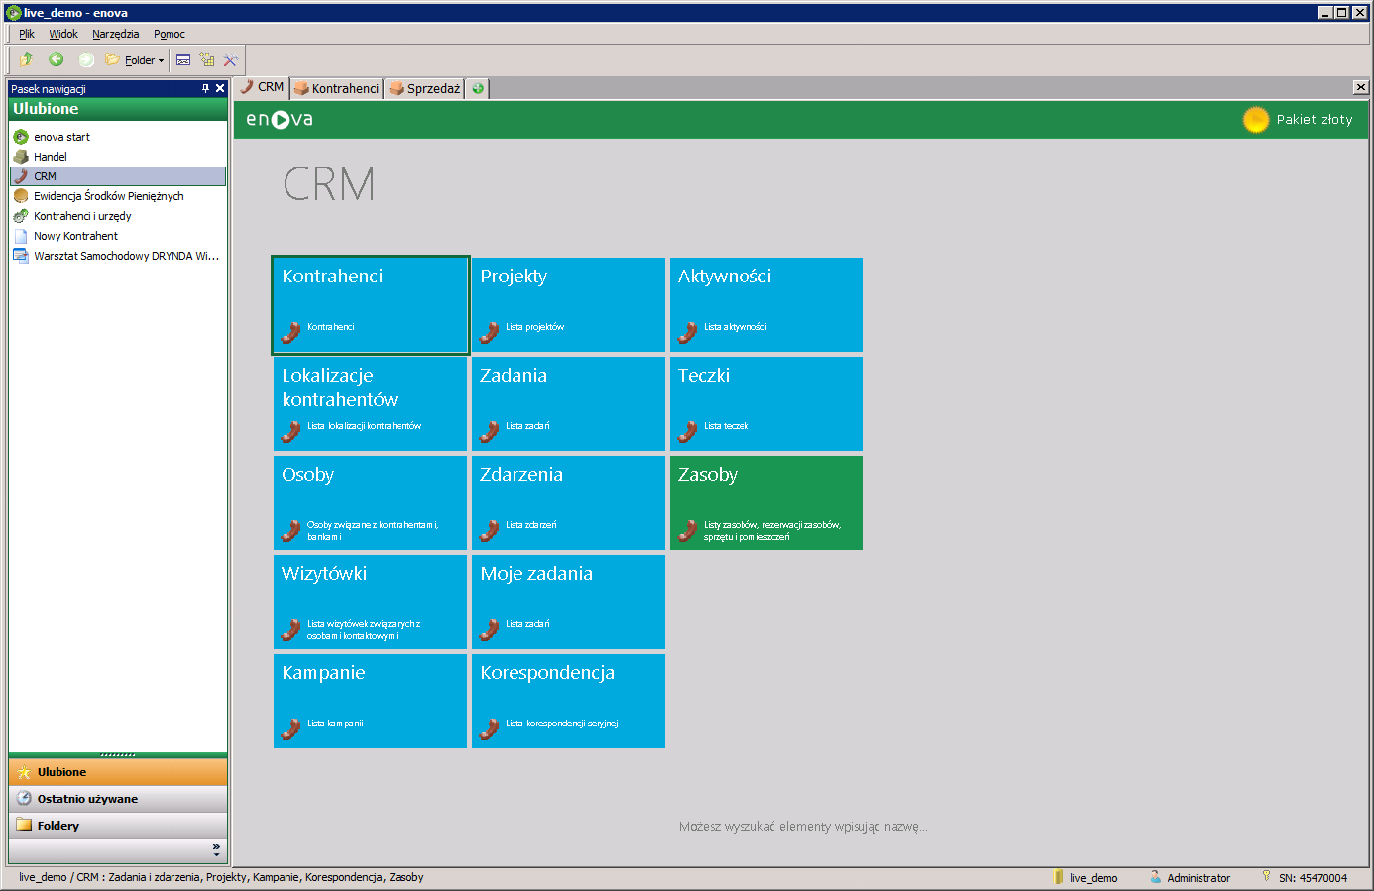Open the Folder dropdown in the toolbar
Screen dimensions: 1374x891
(x=135, y=60)
